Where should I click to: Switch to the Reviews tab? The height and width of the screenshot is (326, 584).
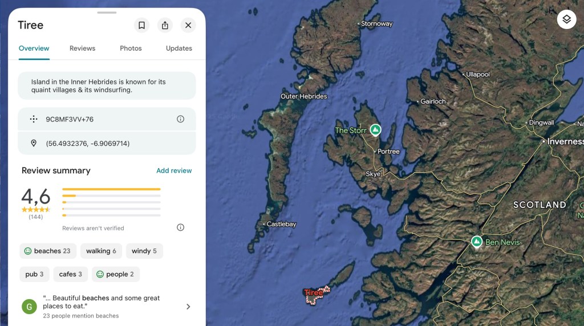82,48
